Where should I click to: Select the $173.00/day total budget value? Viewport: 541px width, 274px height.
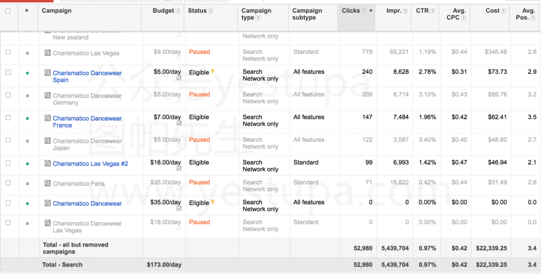tap(164, 264)
